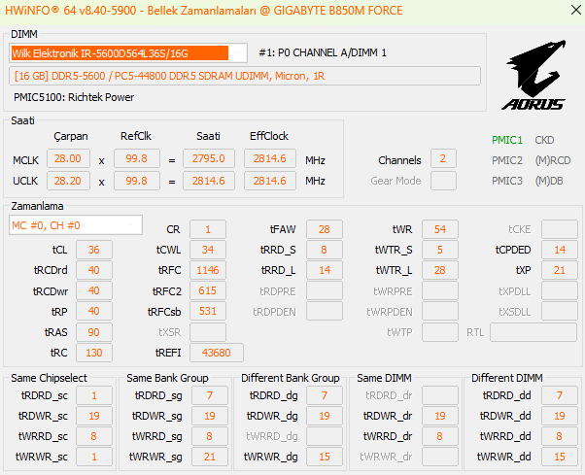Click the tRDRD_sc value 1
Image resolution: width=585 pixels, height=475 pixels.
coord(94,395)
